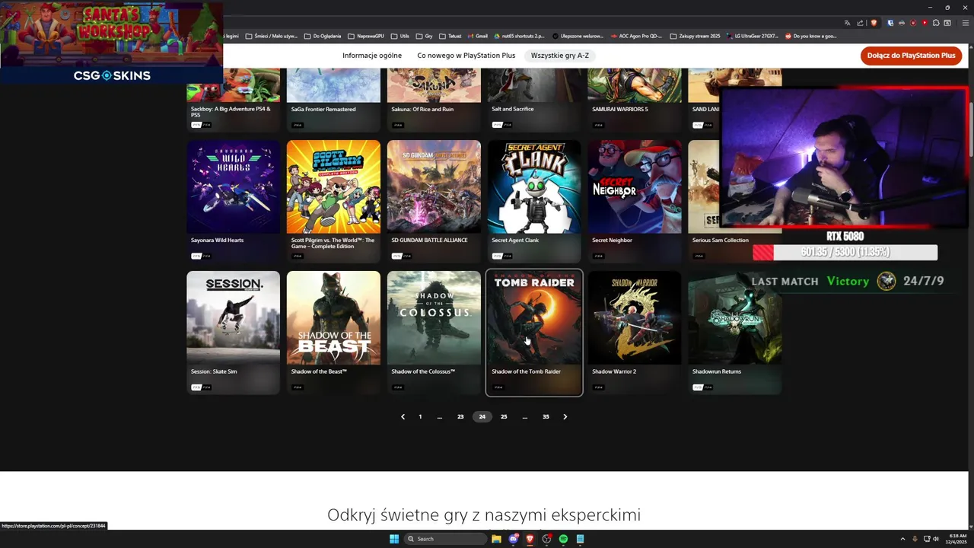Open File Explorer from the taskbar
The width and height of the screenshot is (974, 548).
pyautogui.click(x=496, y=539)
